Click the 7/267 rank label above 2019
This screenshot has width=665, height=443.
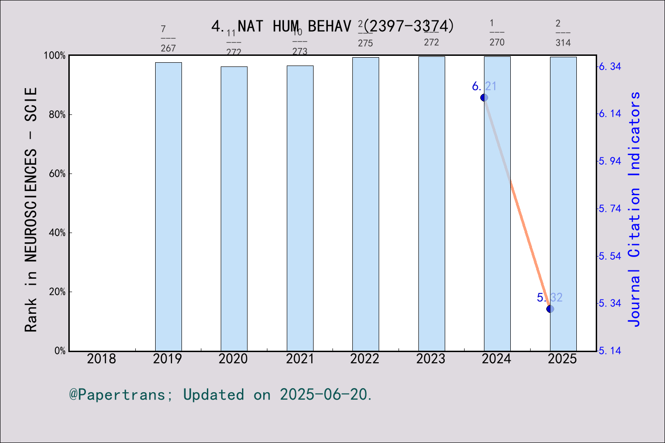point(168,39)
